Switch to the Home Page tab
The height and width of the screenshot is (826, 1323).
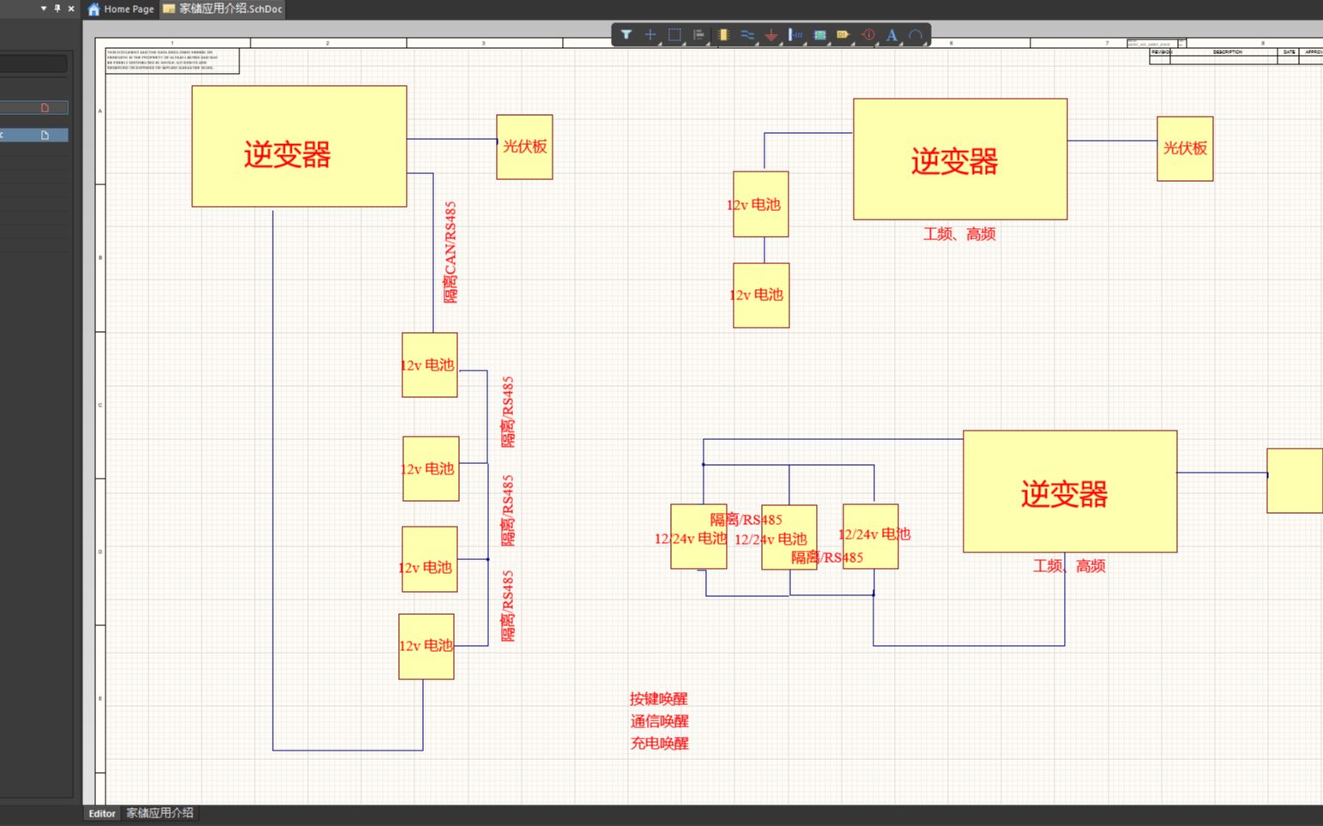point(121,9)
